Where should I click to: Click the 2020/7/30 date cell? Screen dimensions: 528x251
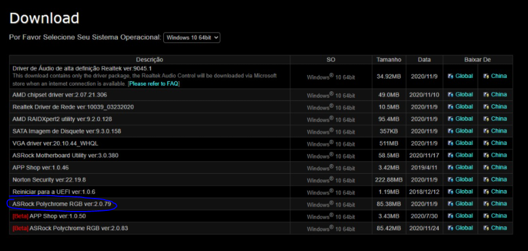click(x=424, y=216)
